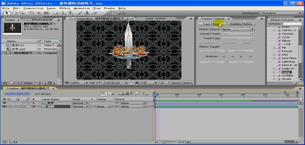
Task: Click the frame blending icon in Timeline
Action: click(129, 94)
